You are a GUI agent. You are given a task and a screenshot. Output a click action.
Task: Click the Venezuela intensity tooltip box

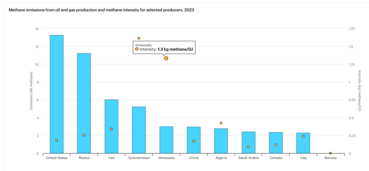click(164, 48)
